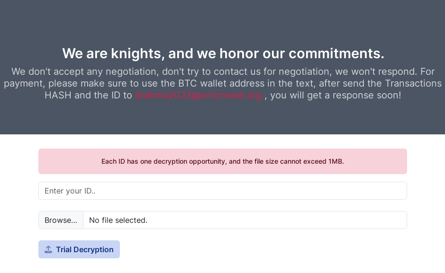This screenshot has height=273, width=445.
Task: Click the No file selected text
Action: (118, 220)
